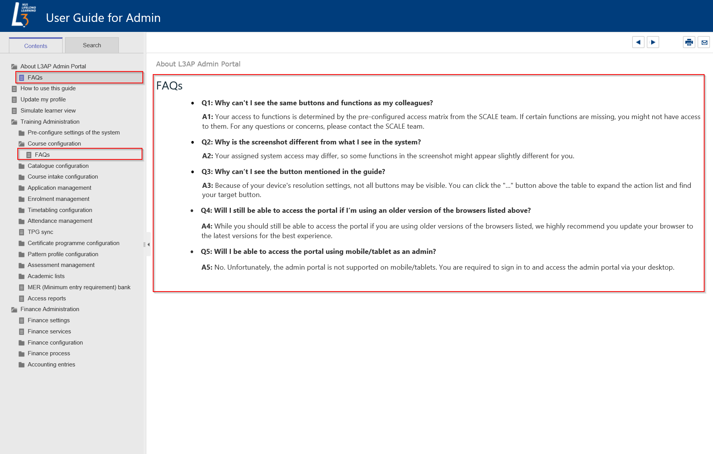
Task: Click the document icon beside Finance settings
Action: [22, 320]
